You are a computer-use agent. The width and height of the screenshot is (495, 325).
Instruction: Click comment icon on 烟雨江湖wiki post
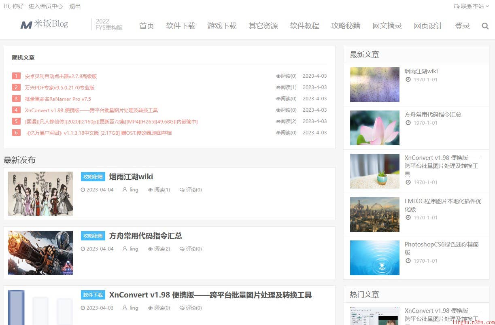182,190
